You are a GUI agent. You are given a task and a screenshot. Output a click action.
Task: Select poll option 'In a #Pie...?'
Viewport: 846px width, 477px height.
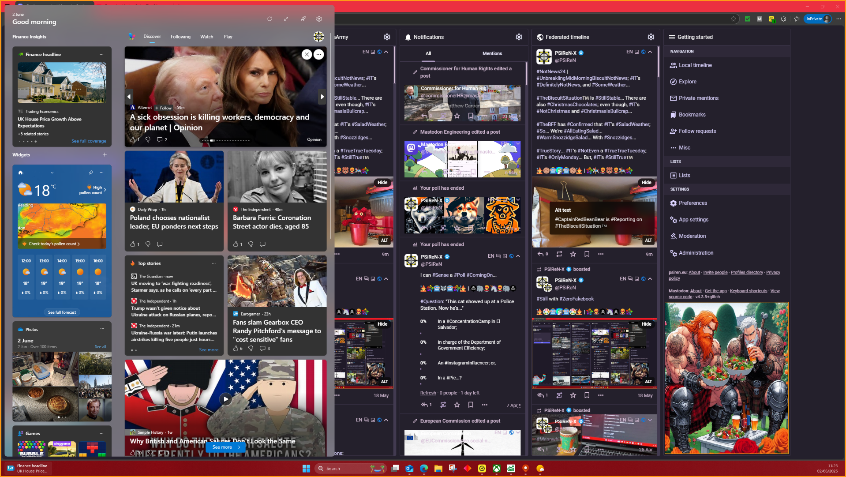tap(449, 378)
